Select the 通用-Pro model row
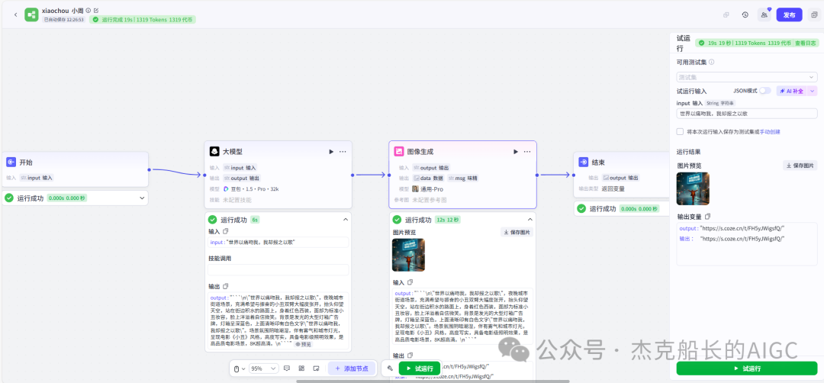This screenshot has height=383, width=824. [428, 188]
